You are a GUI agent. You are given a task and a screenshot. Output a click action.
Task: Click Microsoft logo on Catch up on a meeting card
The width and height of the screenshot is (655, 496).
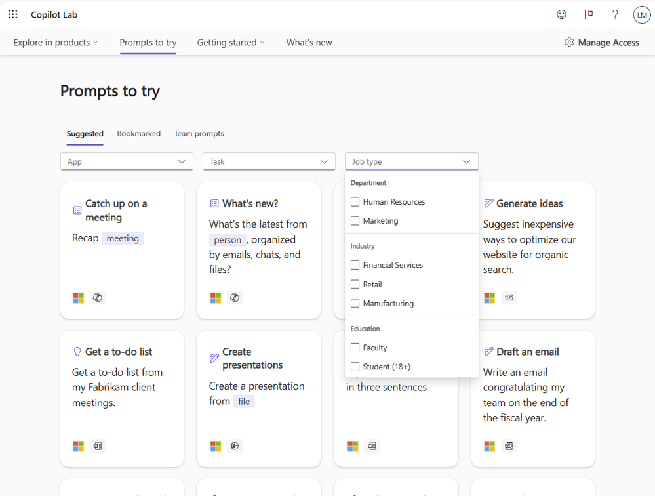point(79,298)
